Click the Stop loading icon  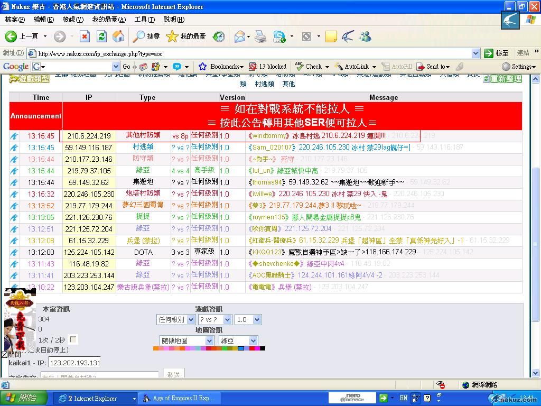(x=85, y=36)
